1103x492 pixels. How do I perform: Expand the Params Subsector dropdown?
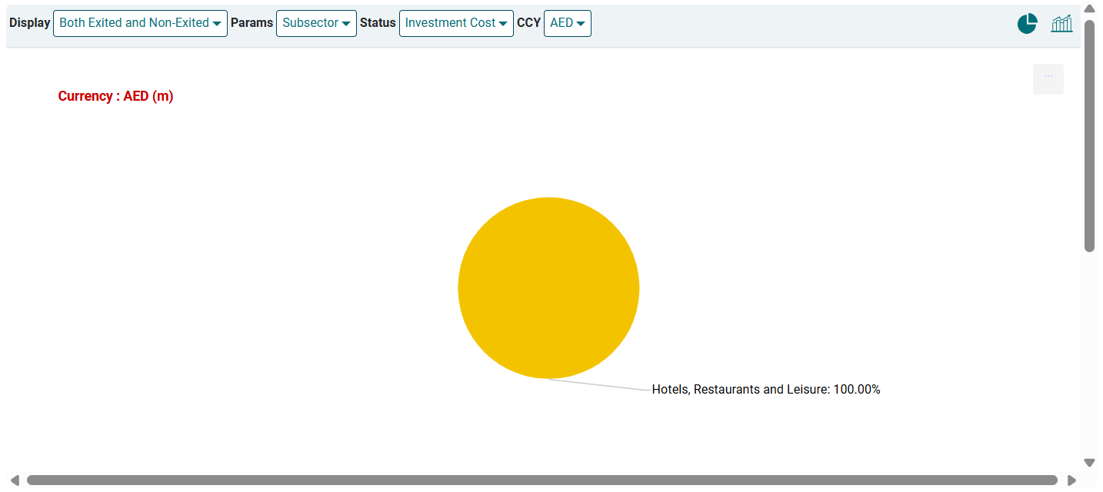pos(316,23)
